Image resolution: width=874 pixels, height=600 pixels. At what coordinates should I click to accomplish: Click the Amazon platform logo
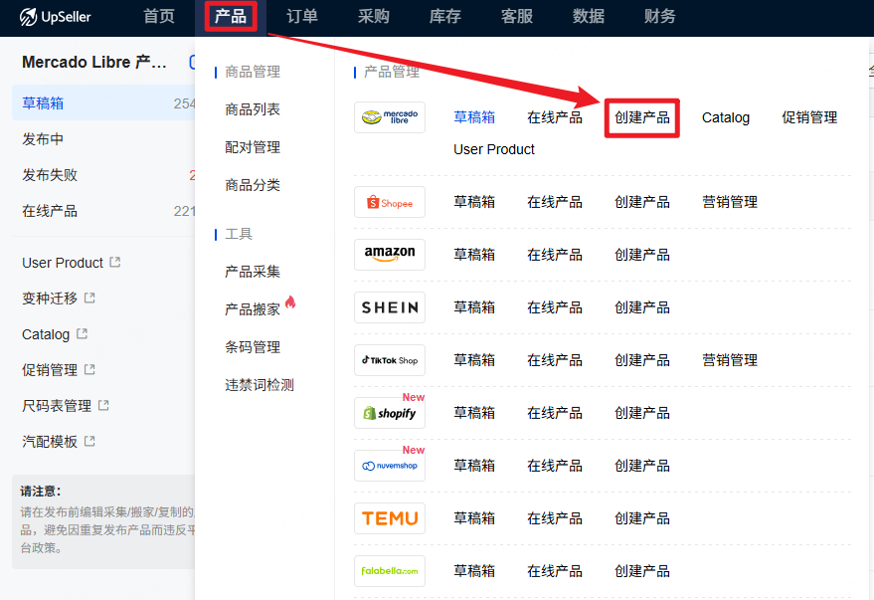(x=390, y=255)
